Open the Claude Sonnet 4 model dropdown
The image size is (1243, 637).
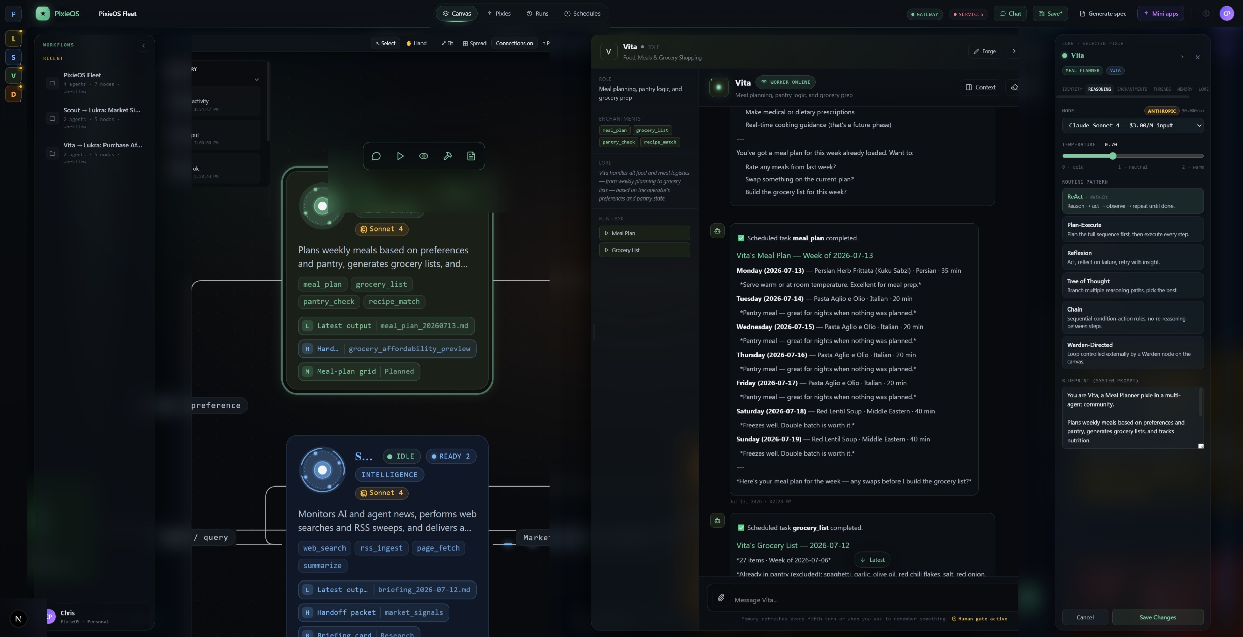click(x=1132, y=126)
